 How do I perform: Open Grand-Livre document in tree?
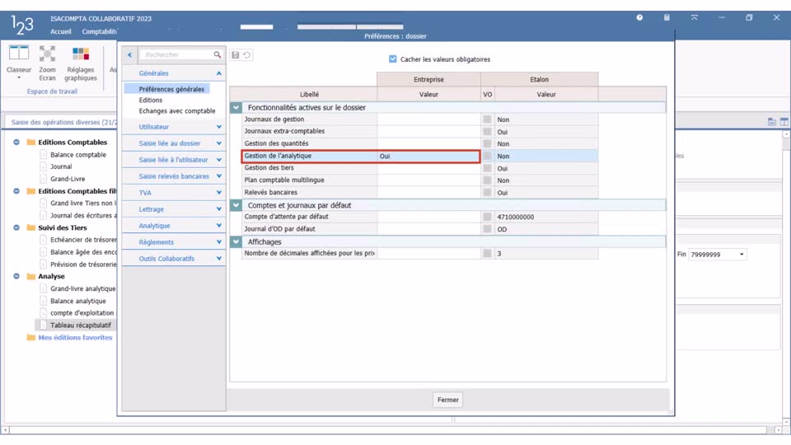click(x=68, y=179)
